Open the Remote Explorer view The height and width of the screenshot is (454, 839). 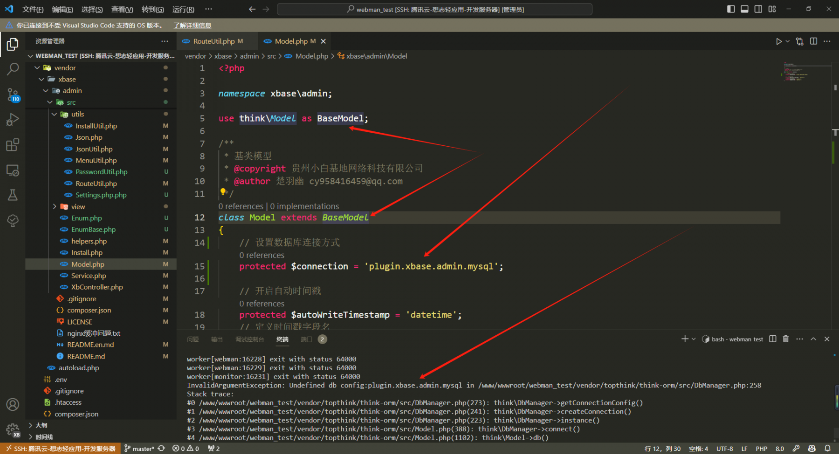pyautogui.click(x=13, y=170)
